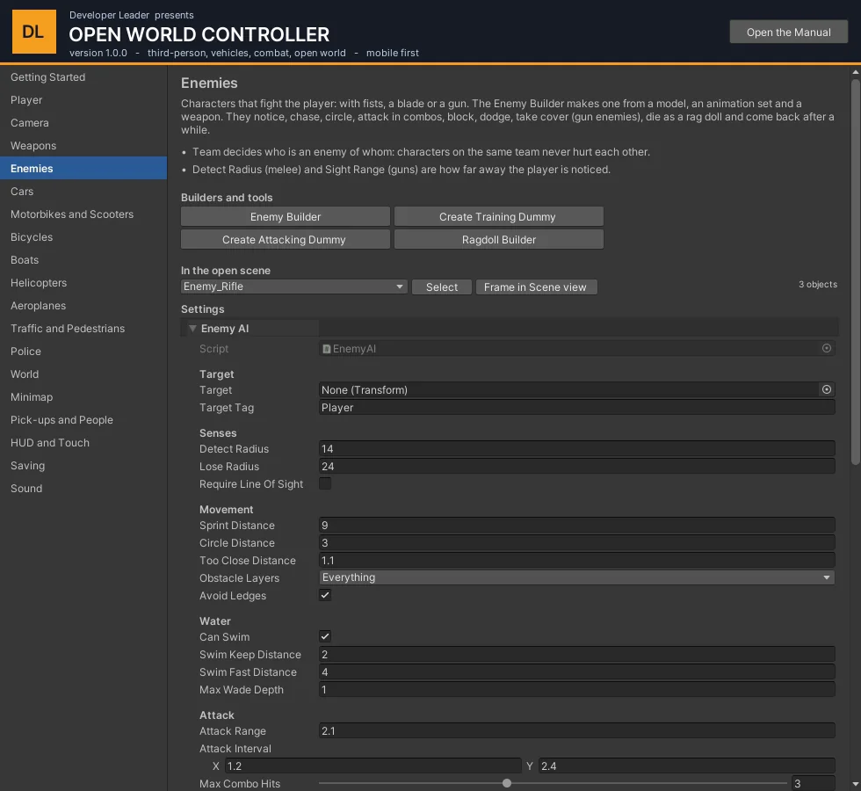The height and width of the screenshot is (791, 861).
Task: Open the Obstacle Layers Everything dropdown
Action: tap(576, 577)
